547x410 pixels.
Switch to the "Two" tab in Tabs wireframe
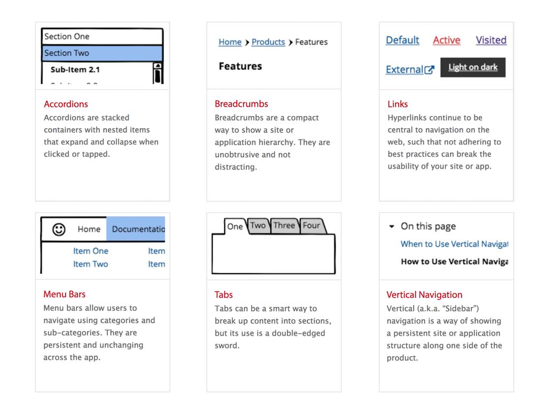pyautogui.click(x=258, y=226)
